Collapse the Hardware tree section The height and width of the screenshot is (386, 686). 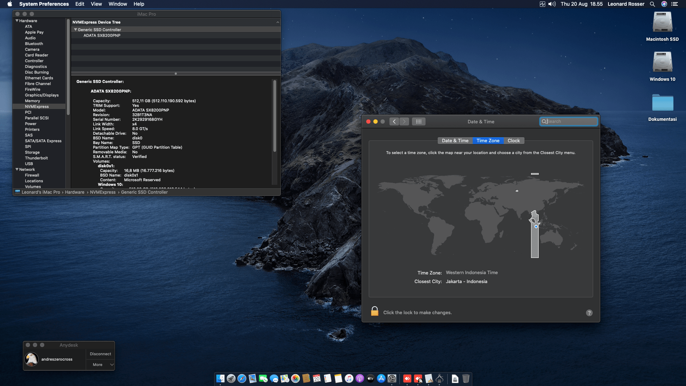point(17,21)
